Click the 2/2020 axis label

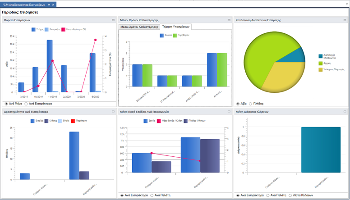pyautogui.click(x=67, y=97)
